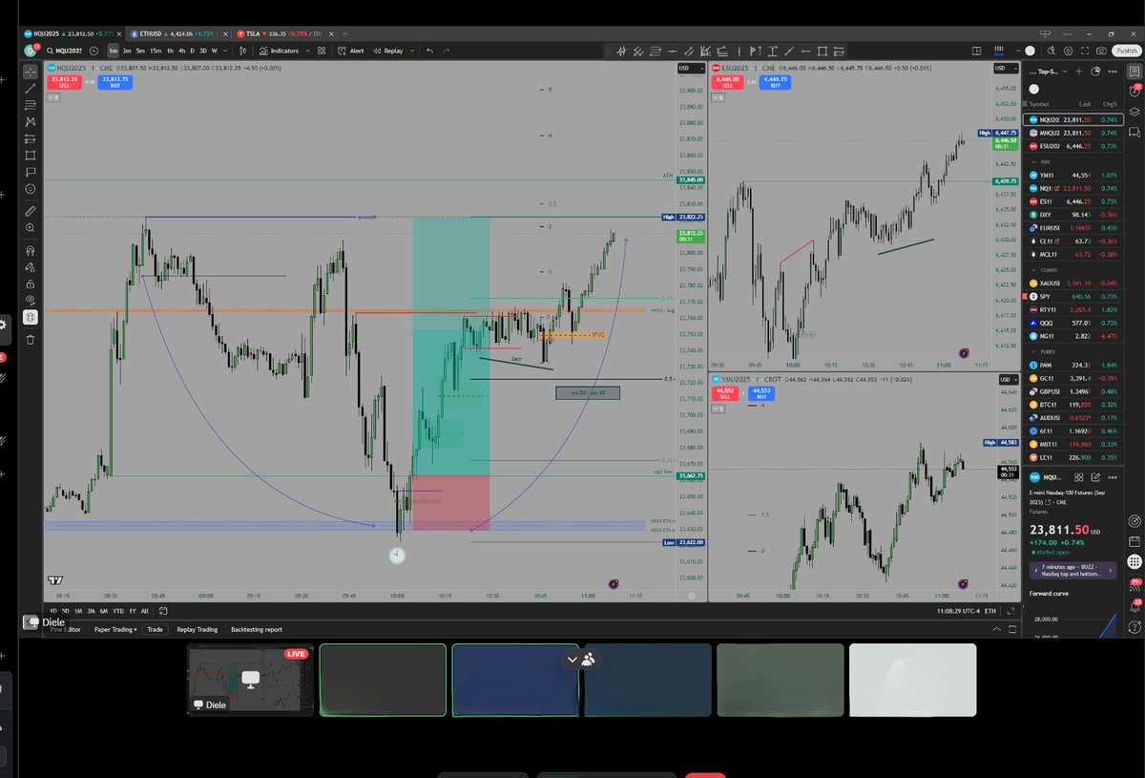Open the Replay Trading tab
The height and width of the screenshot is (778, 1145).
pos(198,629)
